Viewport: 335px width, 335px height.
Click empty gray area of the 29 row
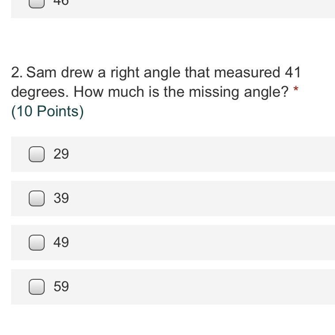pos(199,154)
